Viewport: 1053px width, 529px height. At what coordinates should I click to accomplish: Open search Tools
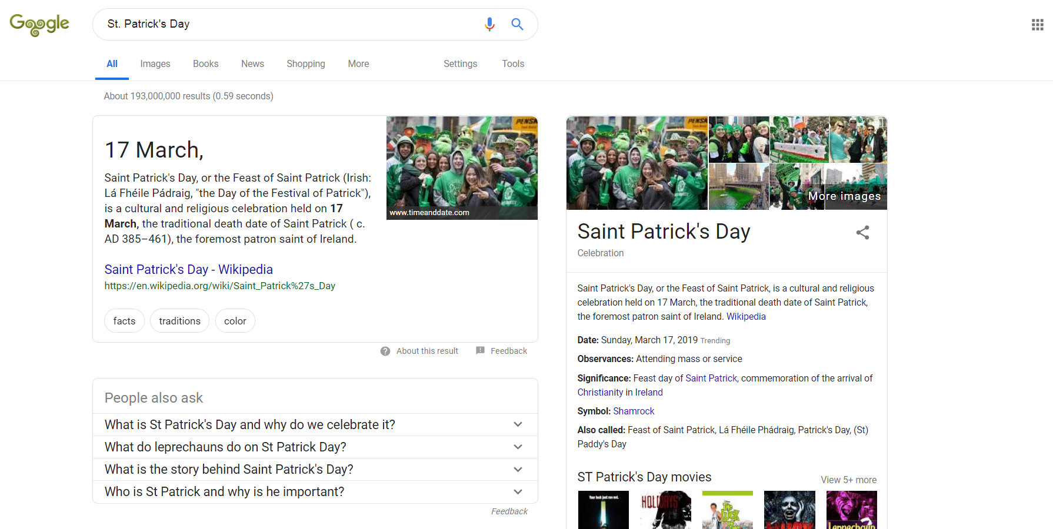coord(513,64)
